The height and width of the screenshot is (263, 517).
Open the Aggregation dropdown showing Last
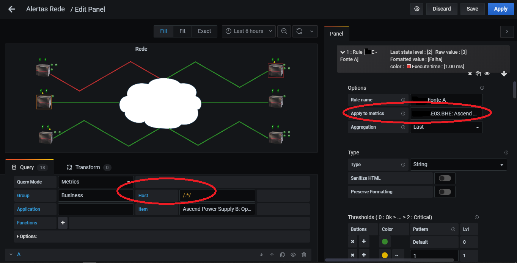pyautogui.click(x=446, y=127)
